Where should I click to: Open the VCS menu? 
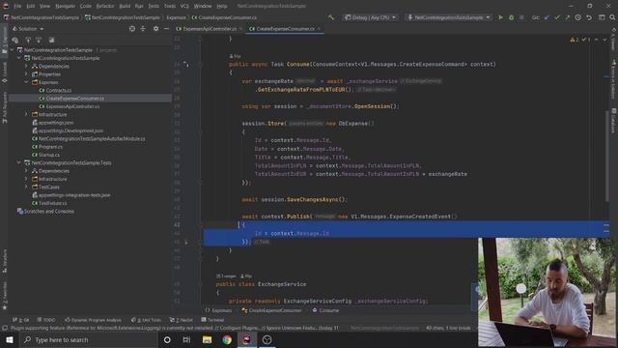click(x=184, y=6)
